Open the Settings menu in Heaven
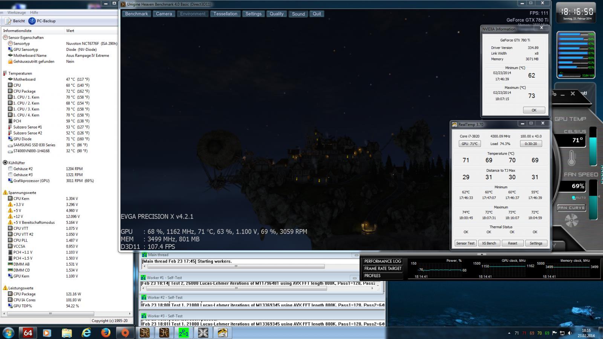The width and height of the screenshot is (603, 339). (253, 14)
